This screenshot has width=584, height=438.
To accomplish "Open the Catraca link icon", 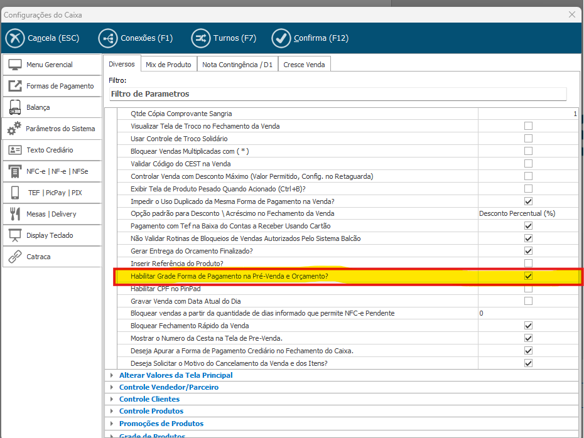I will (x=15, y=257).
